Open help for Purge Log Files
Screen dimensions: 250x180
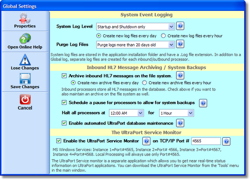180,44
